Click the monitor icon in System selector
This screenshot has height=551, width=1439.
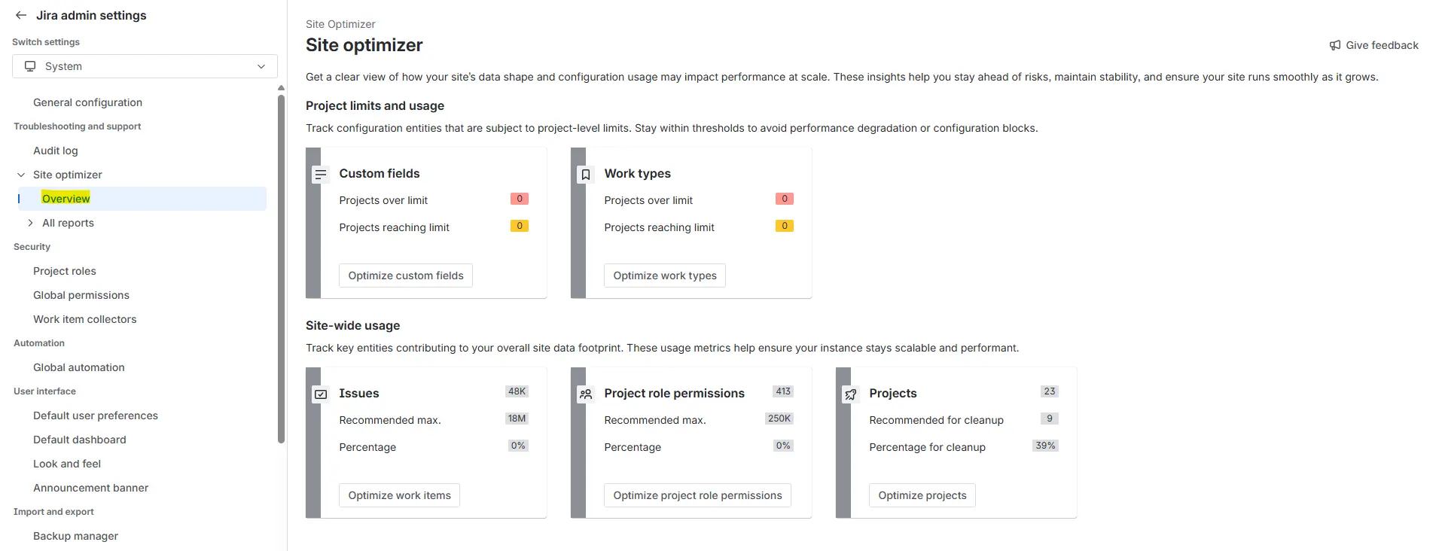30,66
